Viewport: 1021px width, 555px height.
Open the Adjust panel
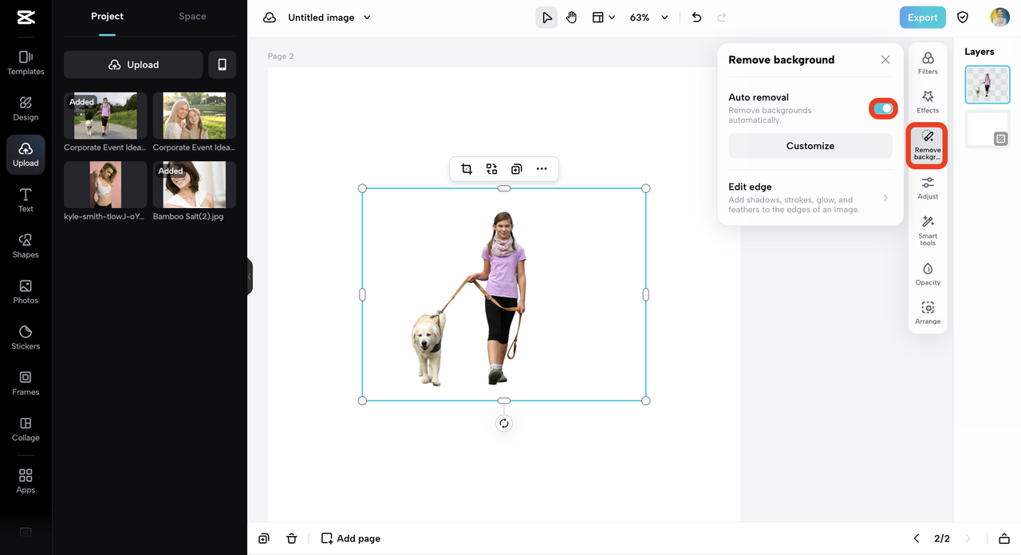click(x=928, y=188)
